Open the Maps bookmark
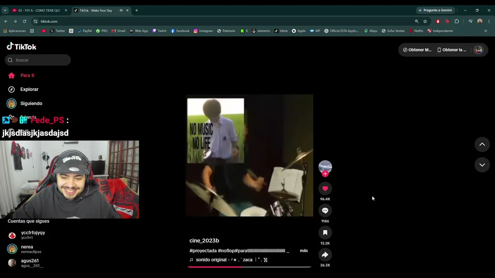495x278 pixels. 370,31
